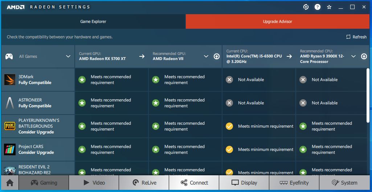Open the Display bottom tab
Image resolution: width=372 pixels, height=192 pixels.
click(x=244, y=183)
